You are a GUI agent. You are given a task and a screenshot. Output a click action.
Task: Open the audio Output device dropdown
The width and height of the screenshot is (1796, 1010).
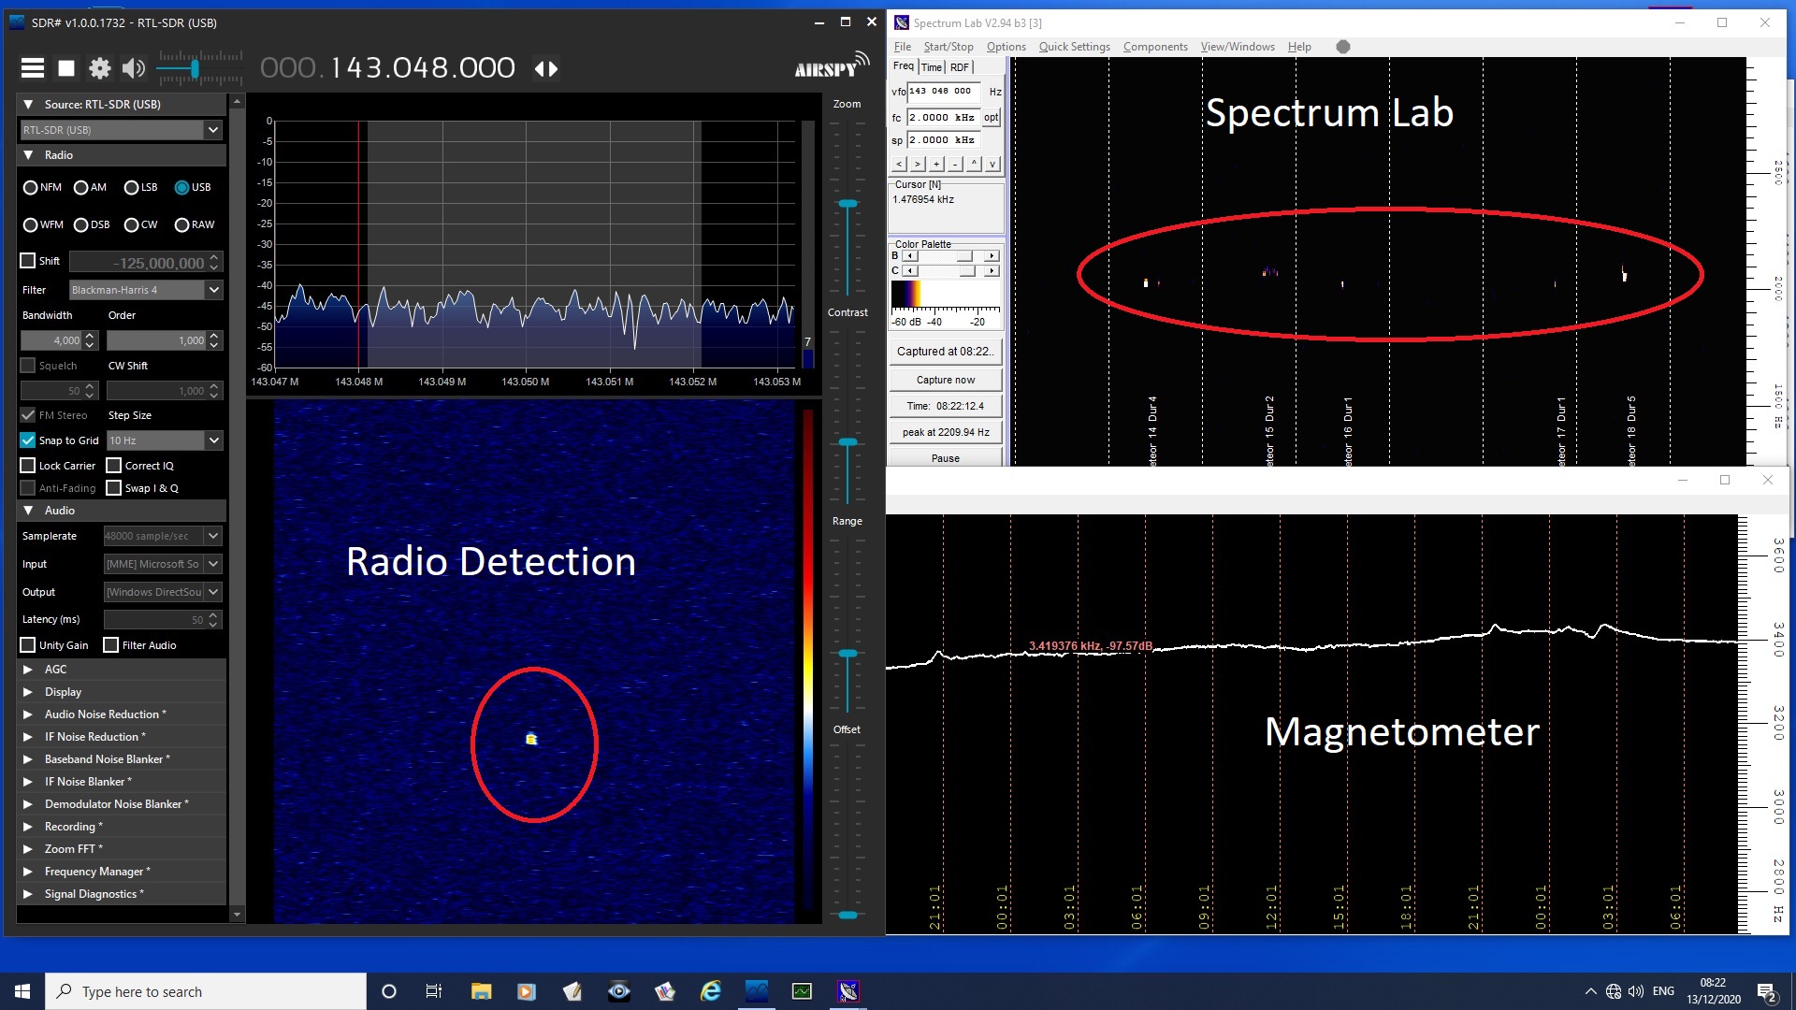click(x=163, y=592)
